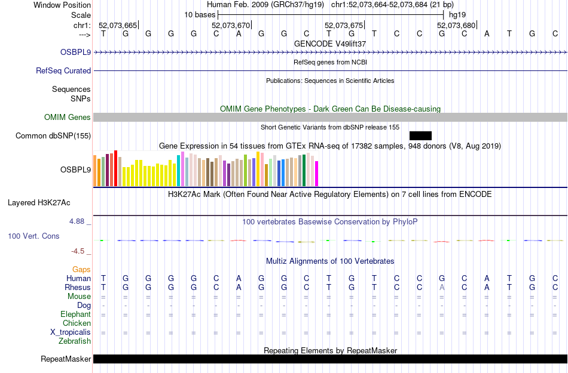Click Multiz Alignments of 100 Vertebrates title

click(x=330, y=261)
